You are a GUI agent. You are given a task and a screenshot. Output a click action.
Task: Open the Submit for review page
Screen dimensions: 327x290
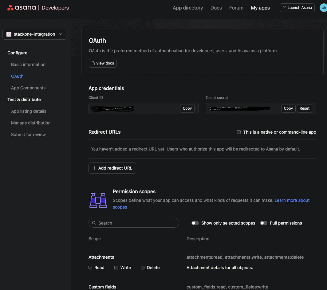click(x=28, y=135)
